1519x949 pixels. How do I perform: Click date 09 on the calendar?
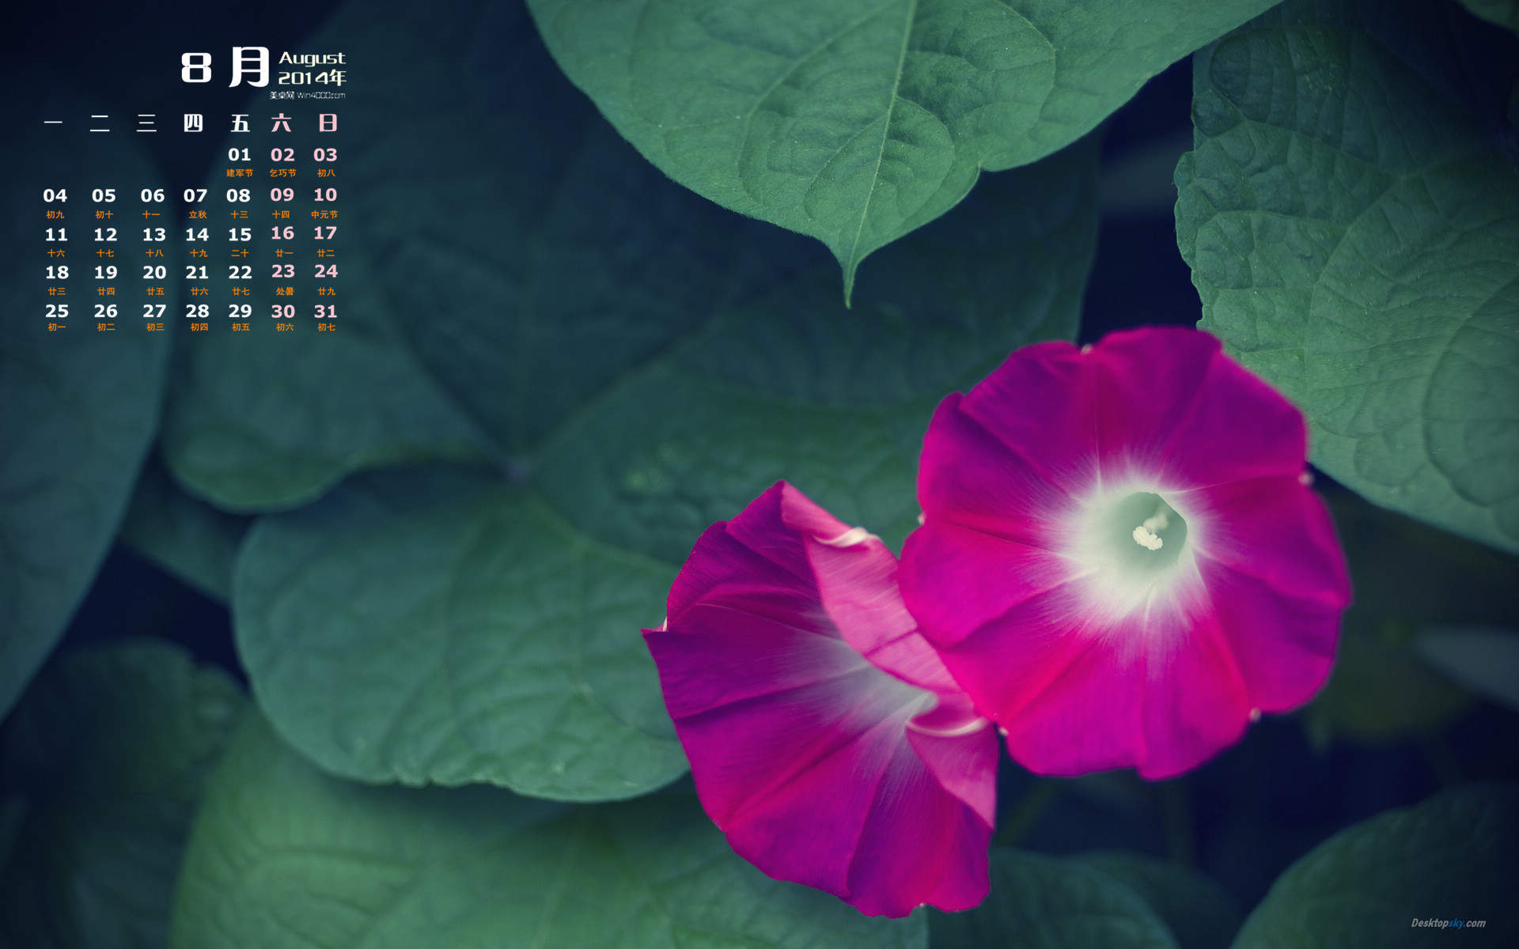point(282,195)
